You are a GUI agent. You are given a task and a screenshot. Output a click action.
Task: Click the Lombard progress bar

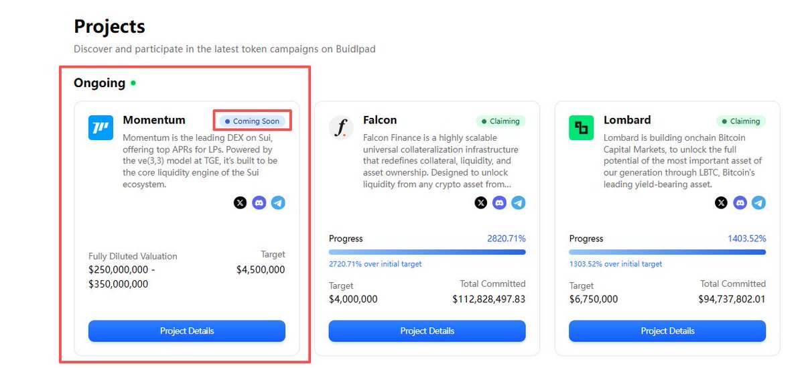(667, 252)
